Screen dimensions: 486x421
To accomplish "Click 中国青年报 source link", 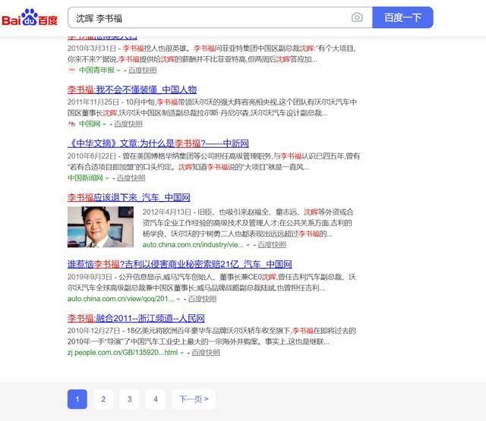I will point(96,70).
